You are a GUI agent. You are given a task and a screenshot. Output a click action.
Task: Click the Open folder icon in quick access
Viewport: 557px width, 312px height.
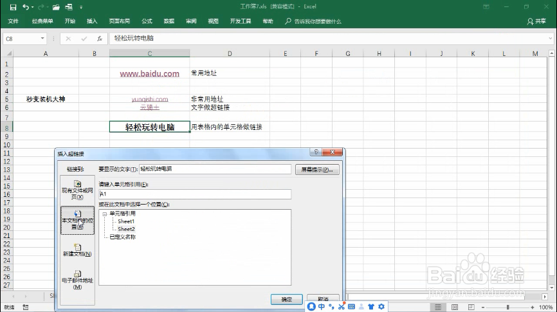pyautogui.click(x=56, y=7)
